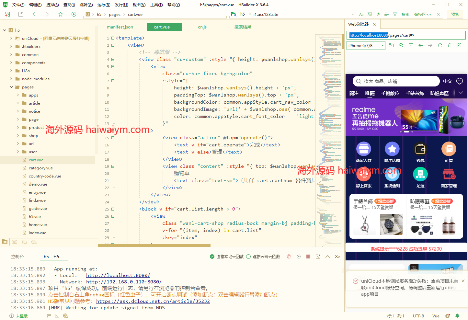The width and height of the screenshot is (468, 320).
Task: Click the bookmark star icon in the toolbar
Action: [61, 14]
